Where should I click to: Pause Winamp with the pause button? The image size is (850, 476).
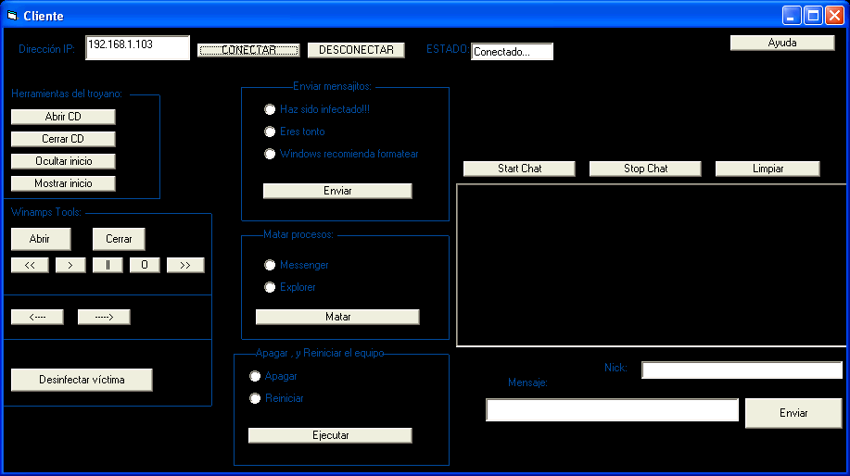108,265
